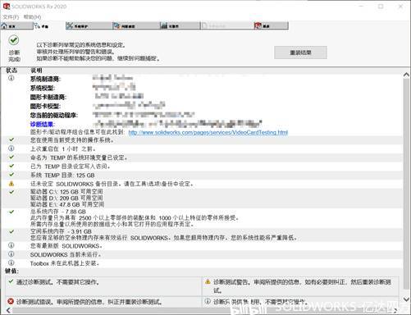Select the 键值 legend heading
The height and width of the screenshot is (315, 411).
pos(11,271)
